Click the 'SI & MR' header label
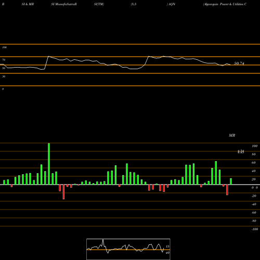 coord(28,4)
